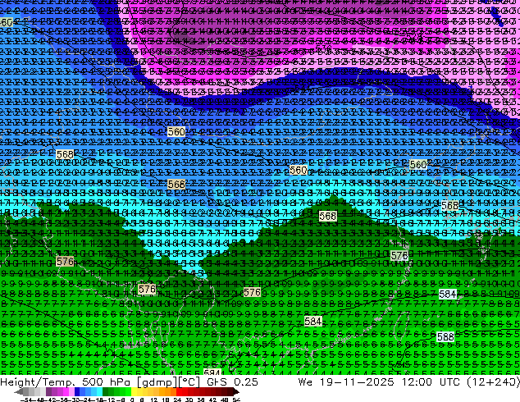Click the "Height/Temp. 500 hPa" map title
520x402 pixels.
66,381
